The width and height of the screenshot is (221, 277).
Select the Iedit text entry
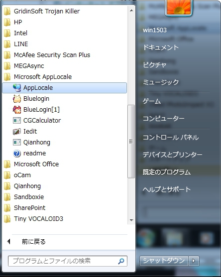[30, 132]
